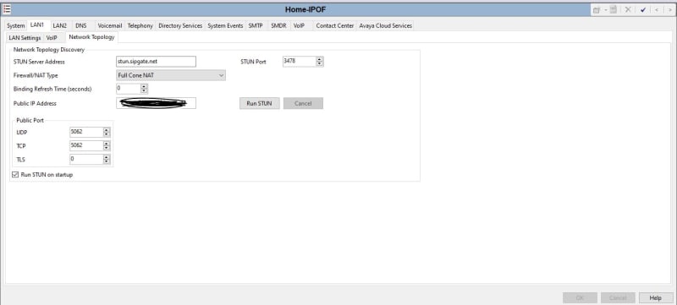677x305 pixels.
Task: Switch to the LAN2 tab
Action: click(x=60, y=26)
